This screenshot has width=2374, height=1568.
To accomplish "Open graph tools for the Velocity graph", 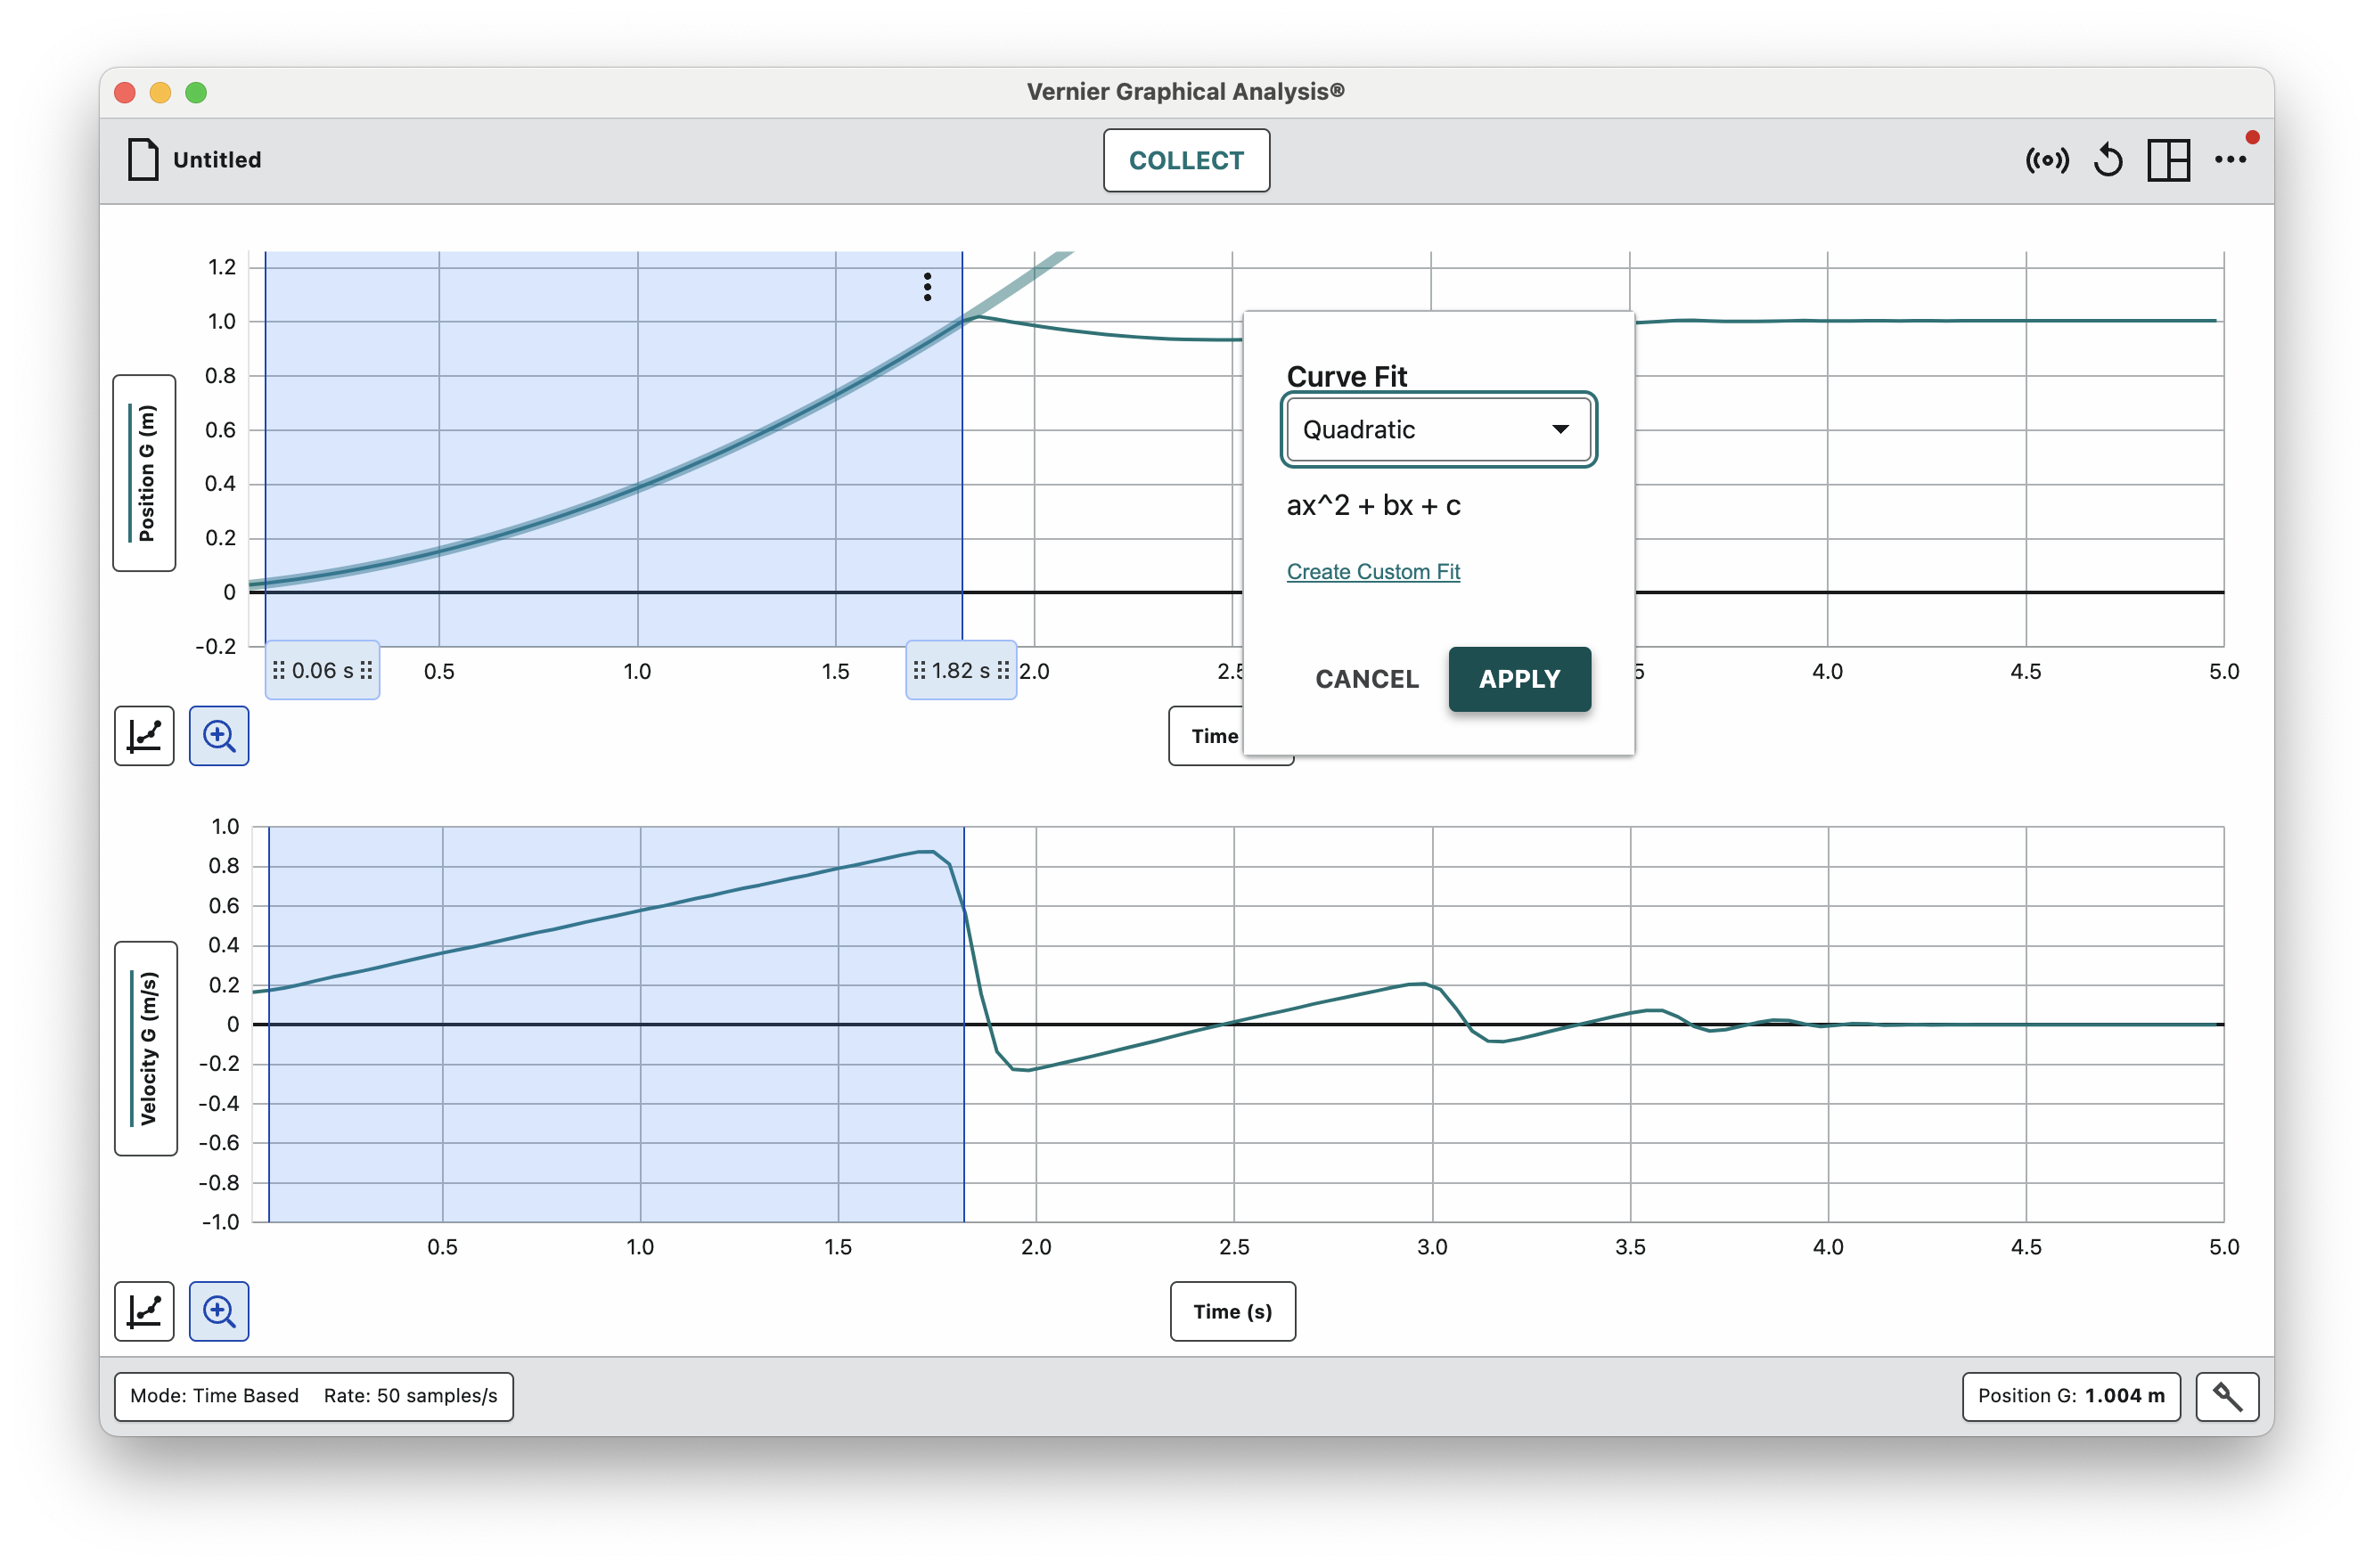I will pyautogui.click(x=144, y=1311).
